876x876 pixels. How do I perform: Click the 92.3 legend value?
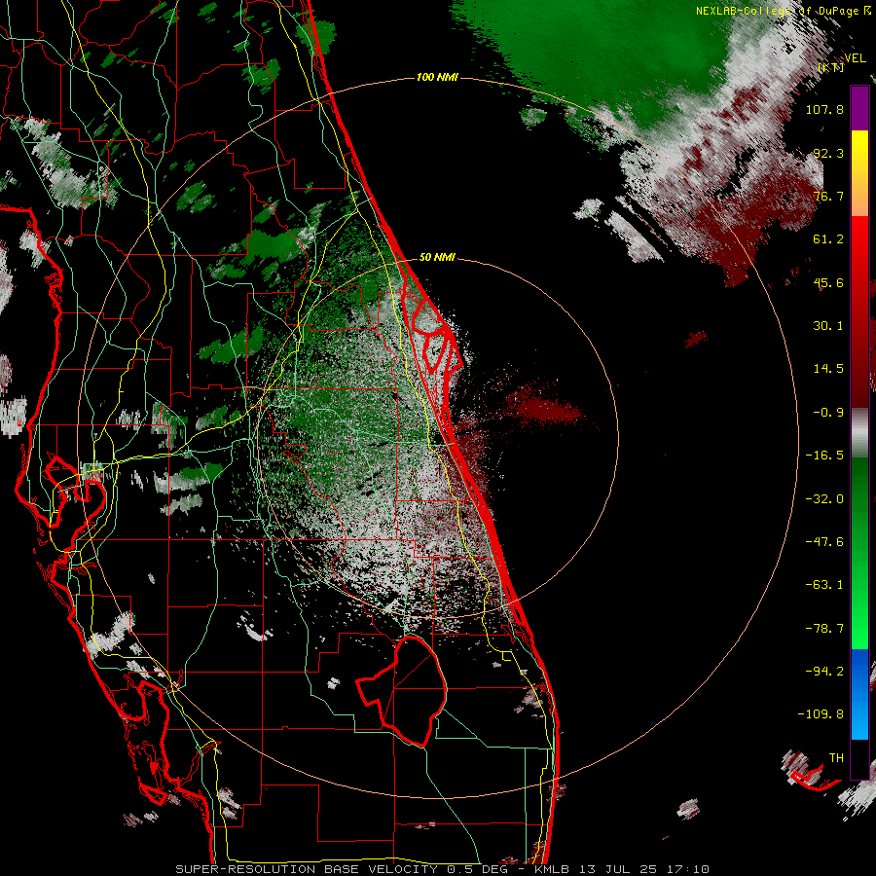point(828,153)
